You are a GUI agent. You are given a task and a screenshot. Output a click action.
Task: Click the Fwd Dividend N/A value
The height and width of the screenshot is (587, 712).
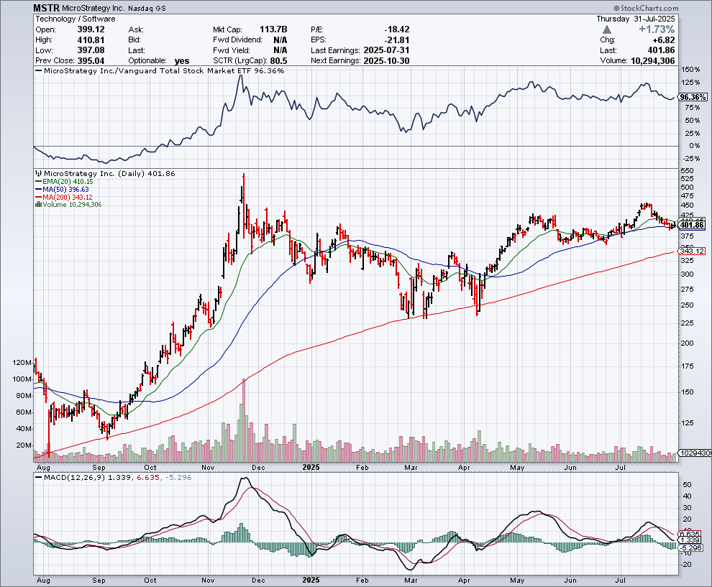pos(280,40)
